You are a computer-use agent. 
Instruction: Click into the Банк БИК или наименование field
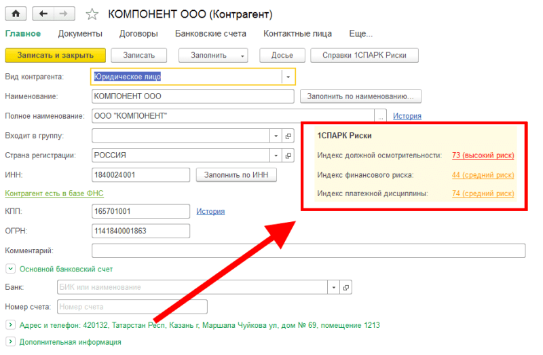coord(192,287)
